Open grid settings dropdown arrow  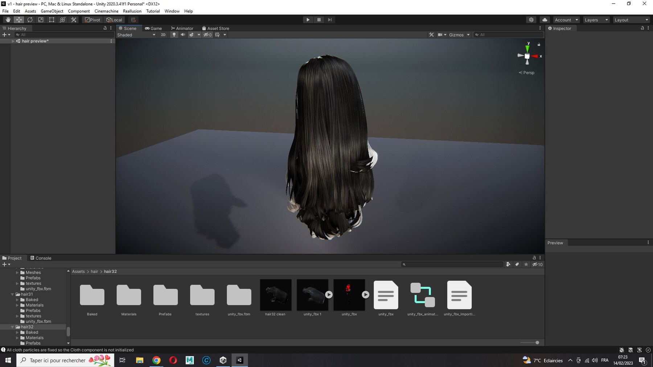(225, 35)
